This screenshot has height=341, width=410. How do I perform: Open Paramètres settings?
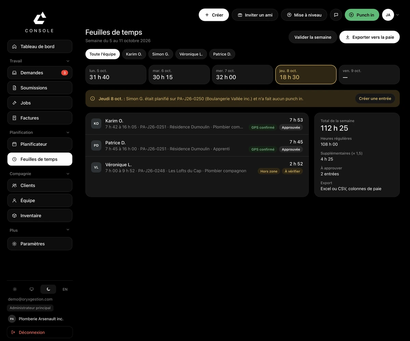coord(40,244)
